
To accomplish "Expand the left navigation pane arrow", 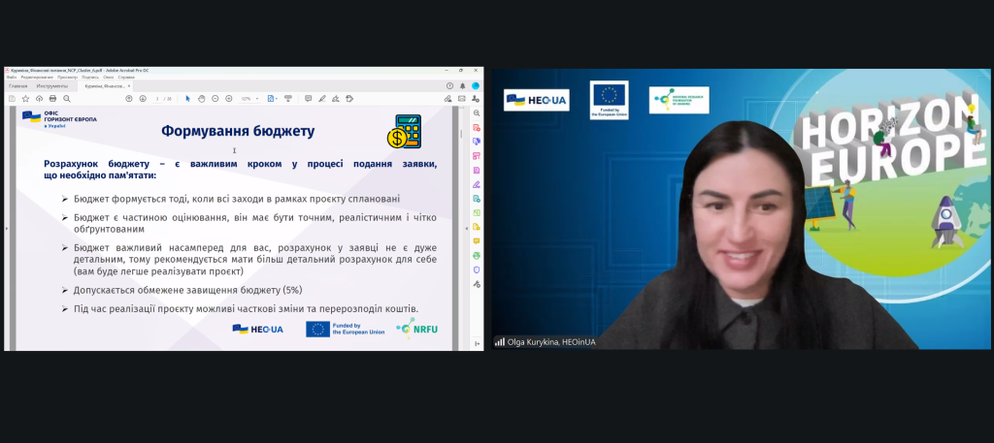I will click(8, 228).
